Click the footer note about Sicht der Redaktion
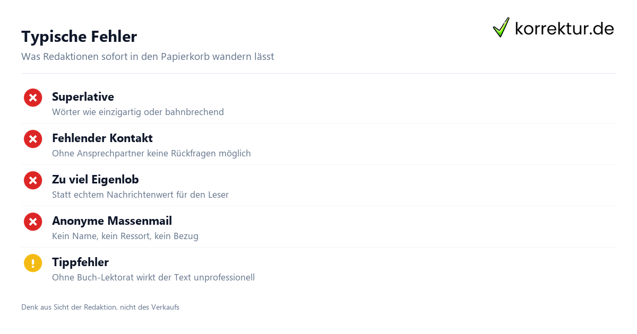 click(100, 307)
